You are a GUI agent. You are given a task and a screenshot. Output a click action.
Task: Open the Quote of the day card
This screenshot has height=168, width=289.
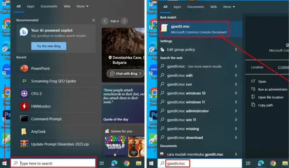point(123,104)
